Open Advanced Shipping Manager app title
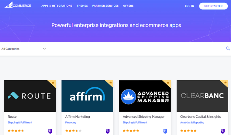The width and height of the screenshot is (231, 135). (144, 116)
